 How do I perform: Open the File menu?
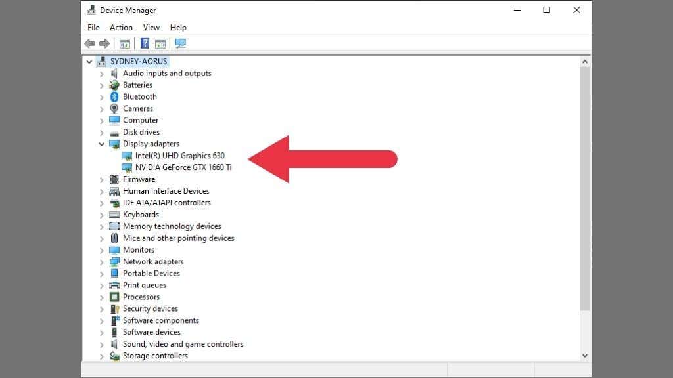(x=93, y=28)
